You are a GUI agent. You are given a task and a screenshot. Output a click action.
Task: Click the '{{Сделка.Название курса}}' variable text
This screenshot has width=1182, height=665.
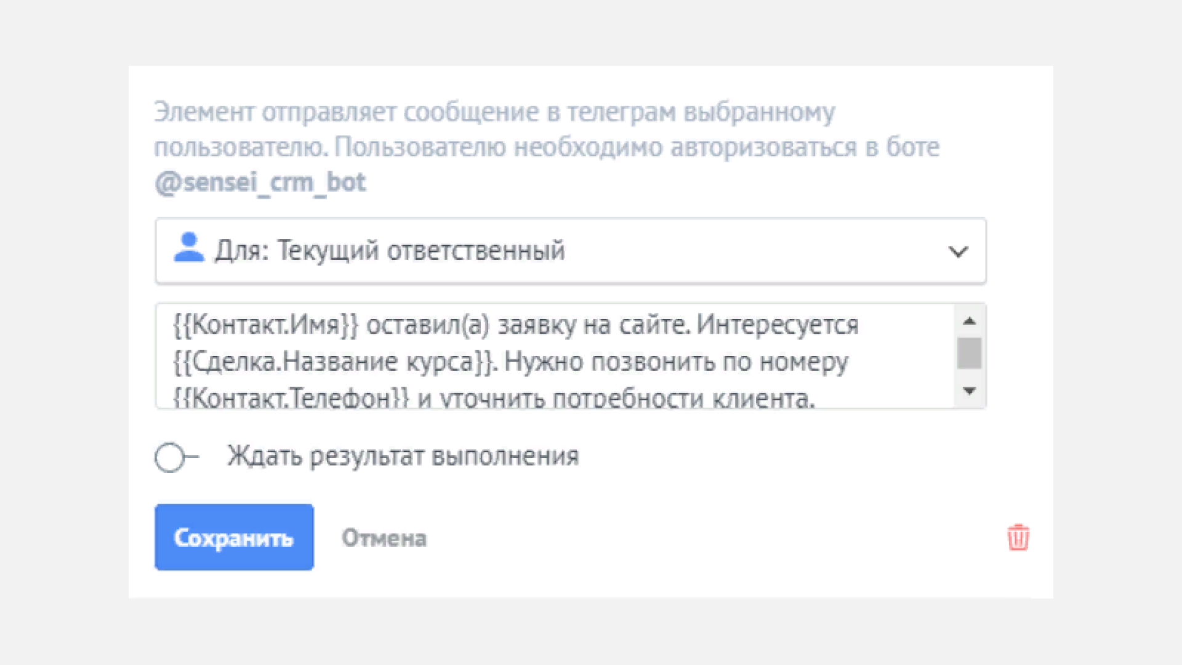pos(334,361)
